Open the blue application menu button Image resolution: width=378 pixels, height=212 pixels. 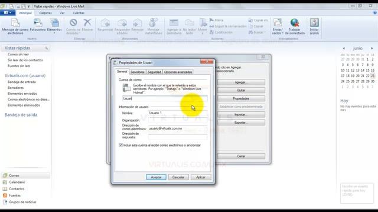pyautogui.click(x=8, y=13)
